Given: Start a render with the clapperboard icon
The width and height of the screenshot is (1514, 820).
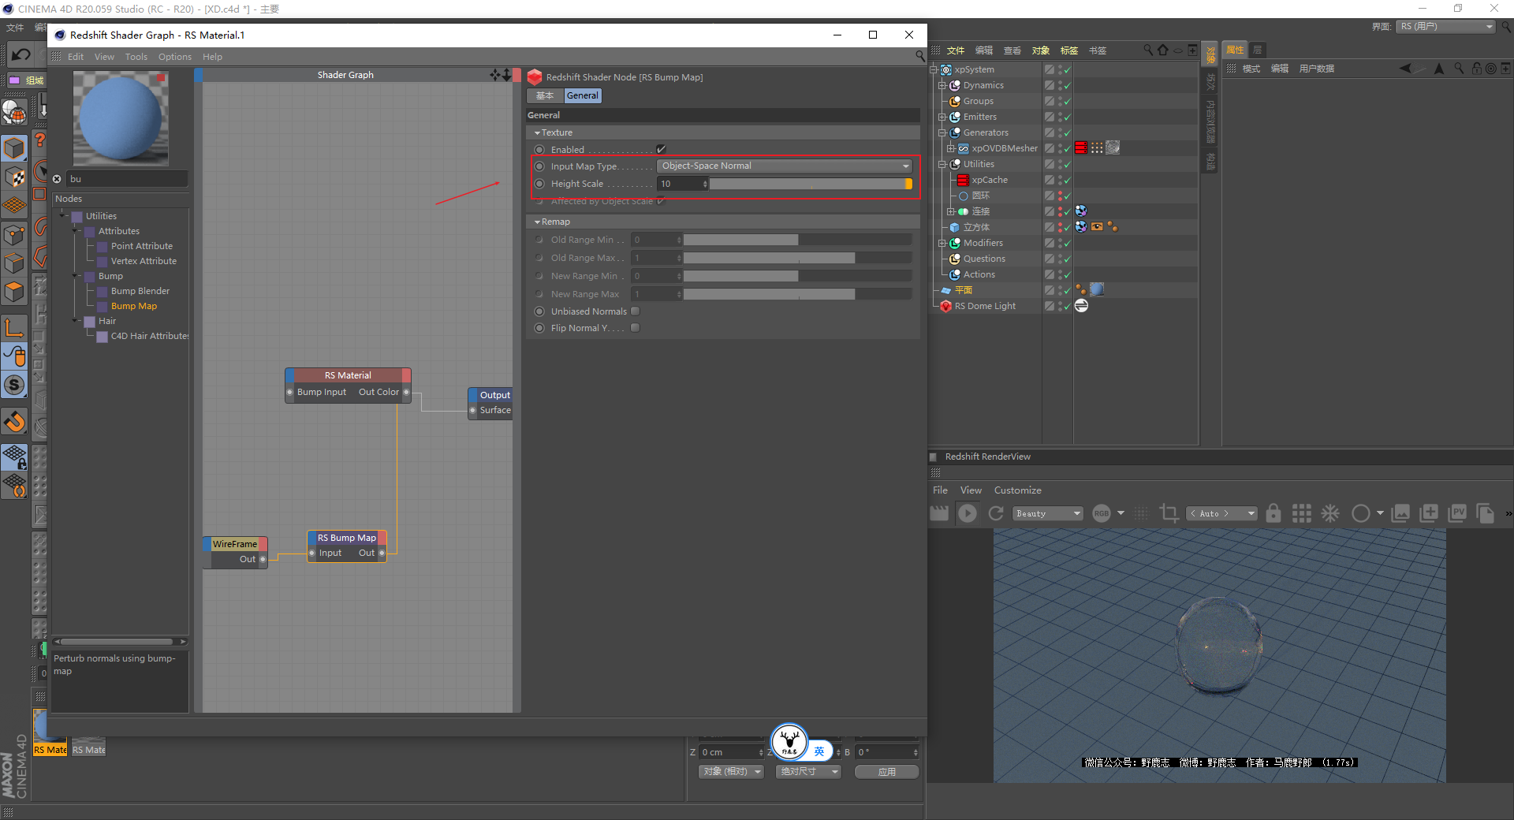Looking at the screenshot, I should [939, 513].
